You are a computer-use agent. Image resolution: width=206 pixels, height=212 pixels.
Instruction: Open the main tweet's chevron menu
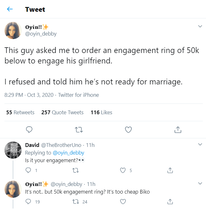(x=200, y=26)
